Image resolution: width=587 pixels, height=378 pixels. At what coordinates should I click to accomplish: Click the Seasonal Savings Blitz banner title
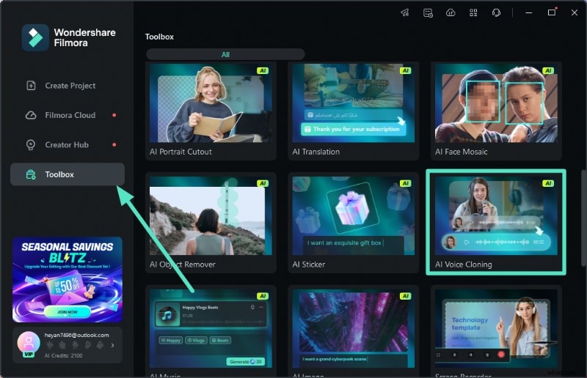pyautogui.click(x=68, y=253)
